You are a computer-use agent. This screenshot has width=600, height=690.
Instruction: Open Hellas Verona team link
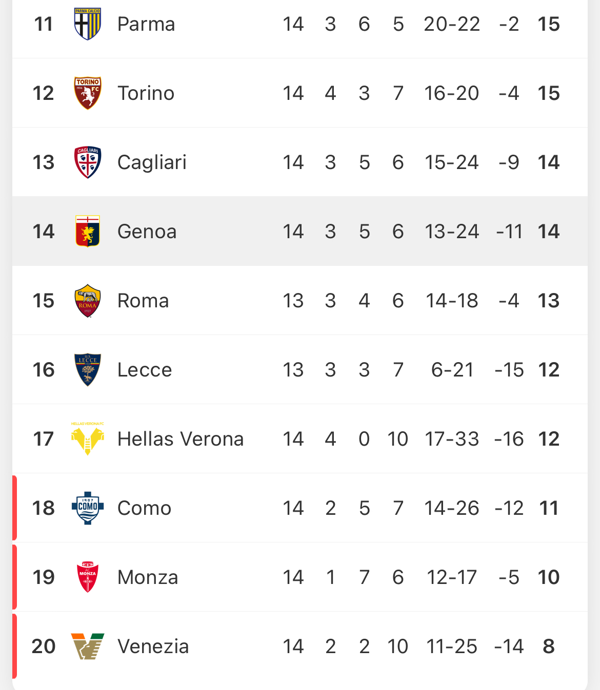point(181,439)
